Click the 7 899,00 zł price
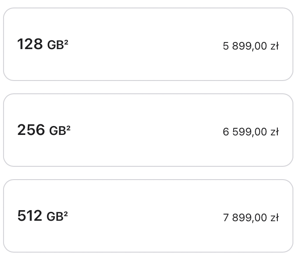 point(251,218)
